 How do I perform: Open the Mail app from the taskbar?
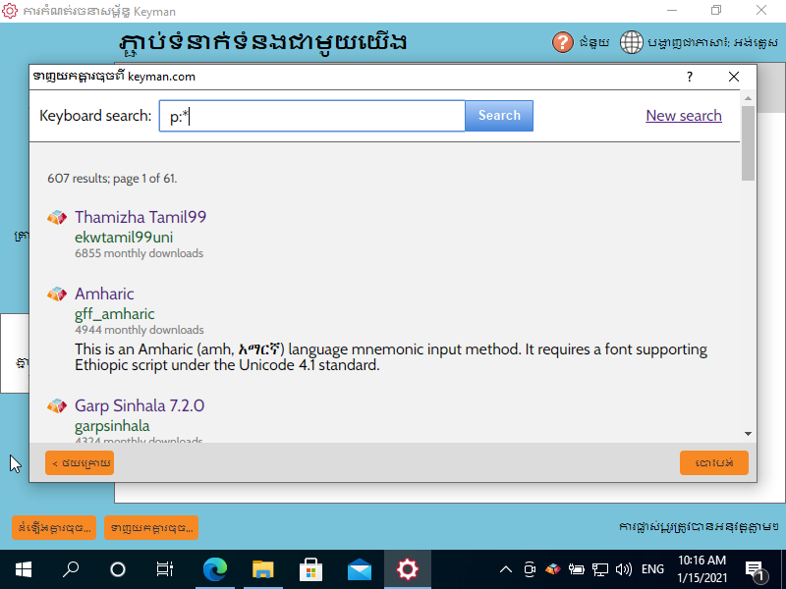click(360, 569)
